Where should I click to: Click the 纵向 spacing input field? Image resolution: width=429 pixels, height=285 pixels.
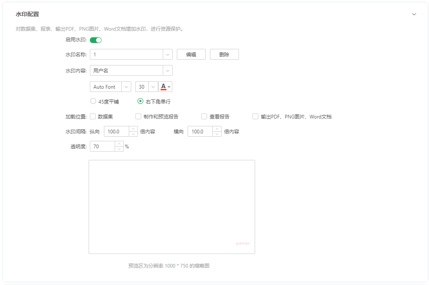coord(117,131)
